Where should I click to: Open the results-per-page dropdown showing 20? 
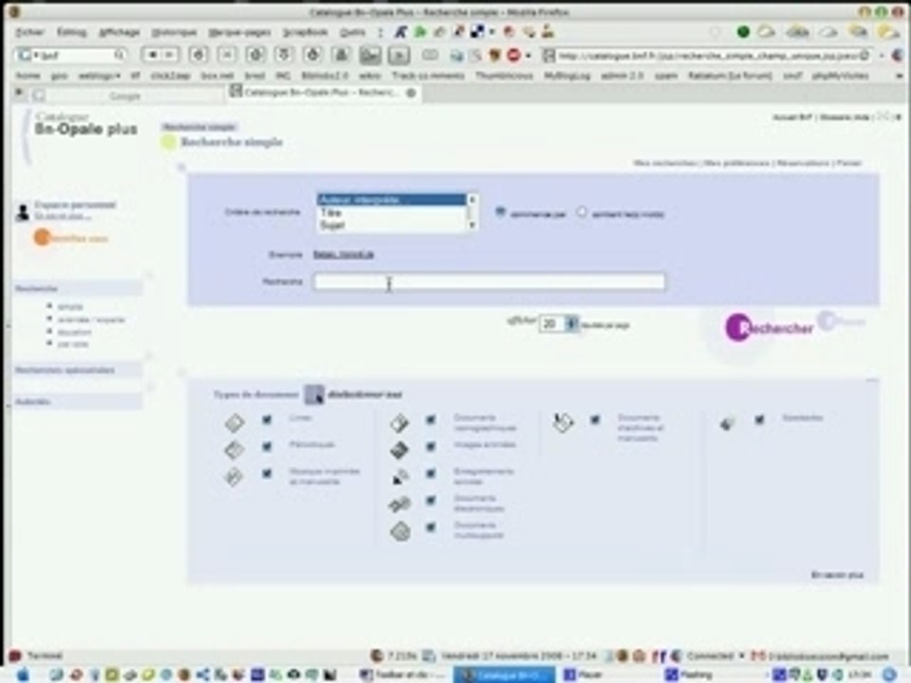coord(558,323)
